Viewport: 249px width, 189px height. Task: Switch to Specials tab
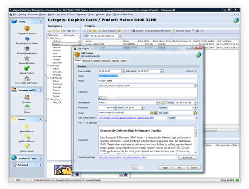click(x=115, y=61)
